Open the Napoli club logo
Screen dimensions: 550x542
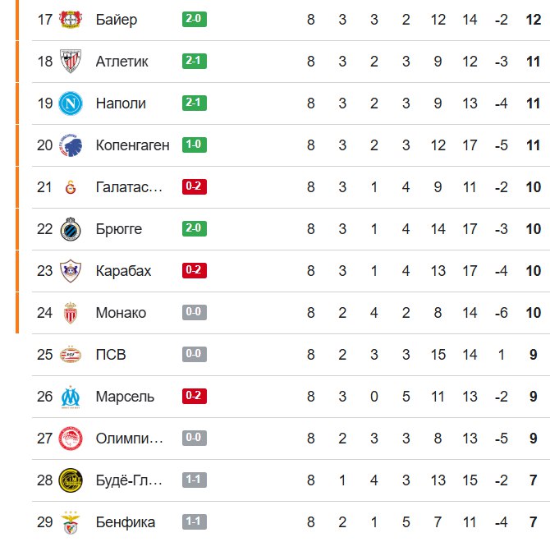pyautogui.click(x=71, y=103)
